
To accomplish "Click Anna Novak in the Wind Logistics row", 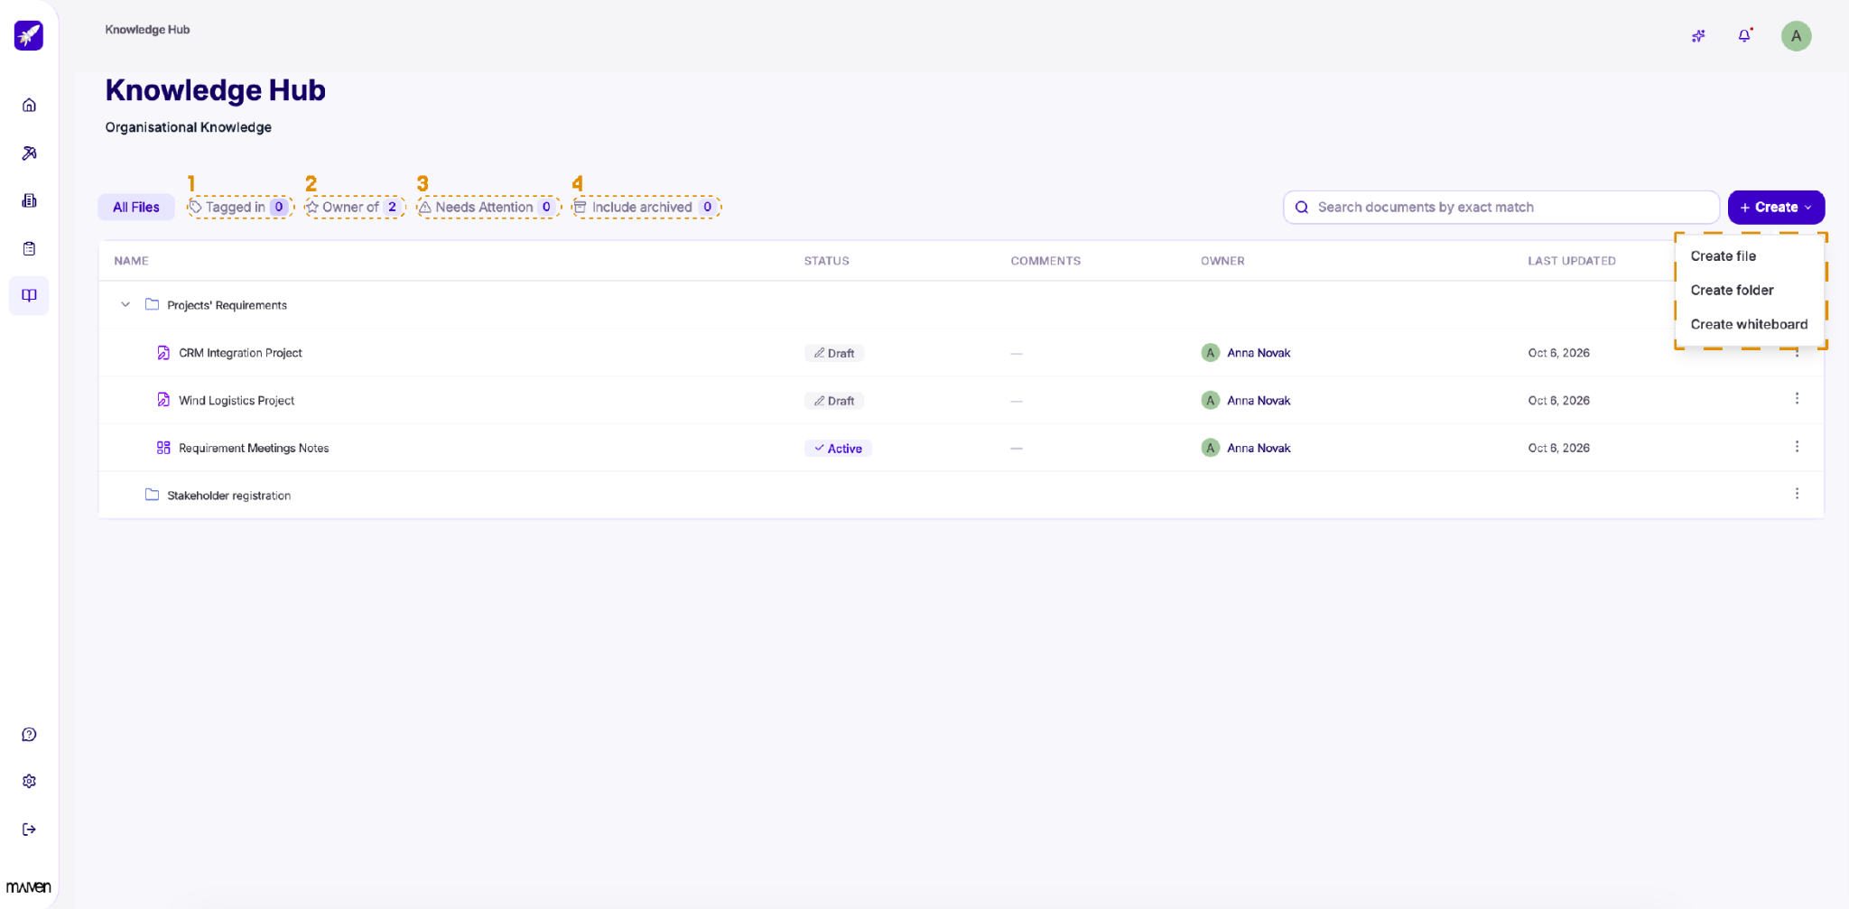I will click(1259, 401).
